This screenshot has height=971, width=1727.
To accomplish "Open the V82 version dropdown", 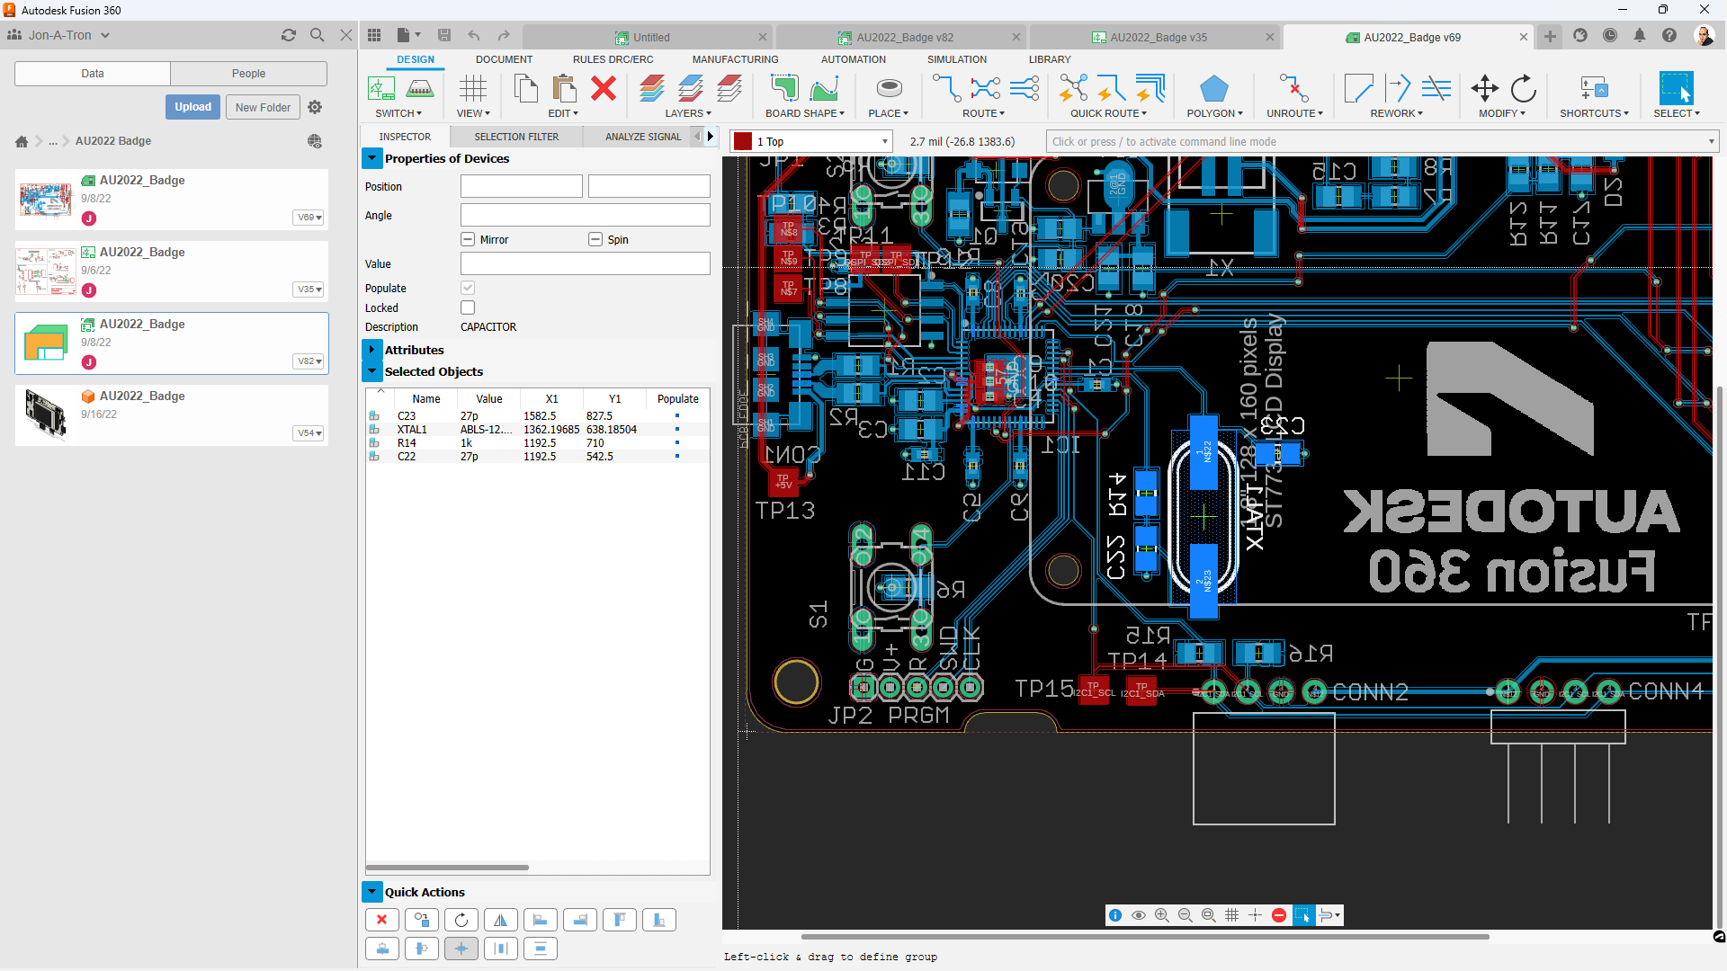I will (309, 361).
